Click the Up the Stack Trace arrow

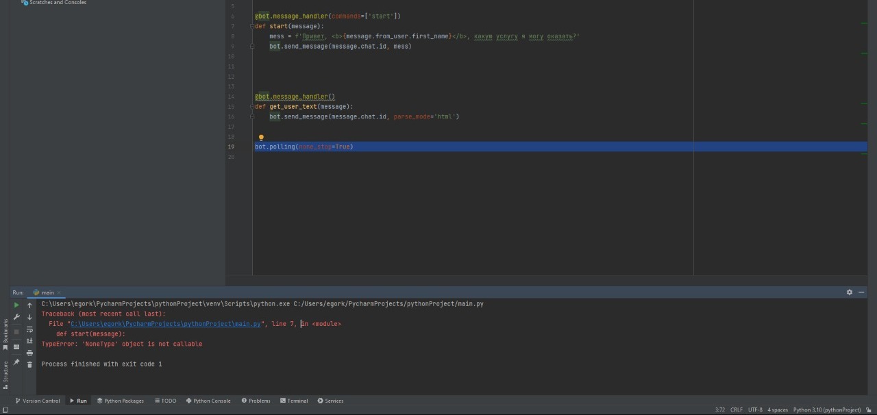click(29, 305)
